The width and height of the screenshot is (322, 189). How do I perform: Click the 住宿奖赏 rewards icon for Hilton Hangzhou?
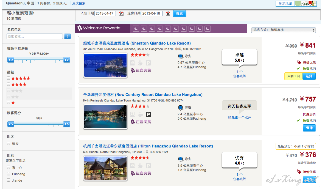pyautogui.click(x=133, y=173)
